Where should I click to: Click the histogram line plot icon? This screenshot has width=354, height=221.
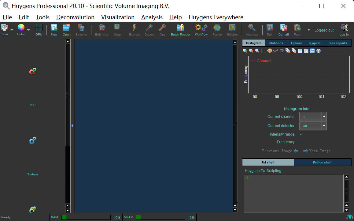click(x=275, y=51)
